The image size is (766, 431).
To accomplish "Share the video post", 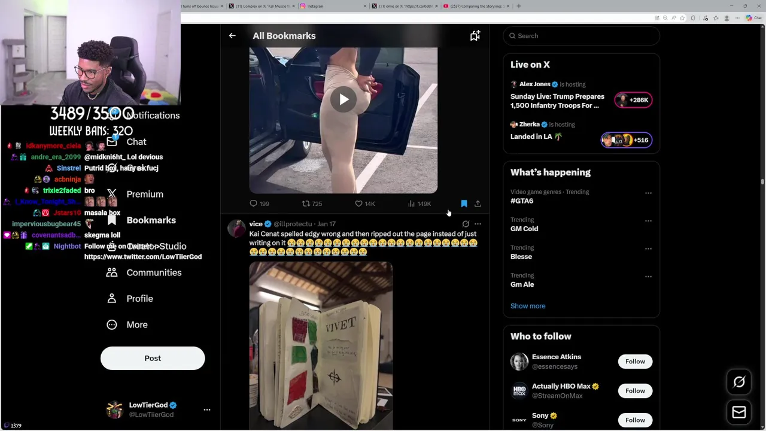I will 478,204.
